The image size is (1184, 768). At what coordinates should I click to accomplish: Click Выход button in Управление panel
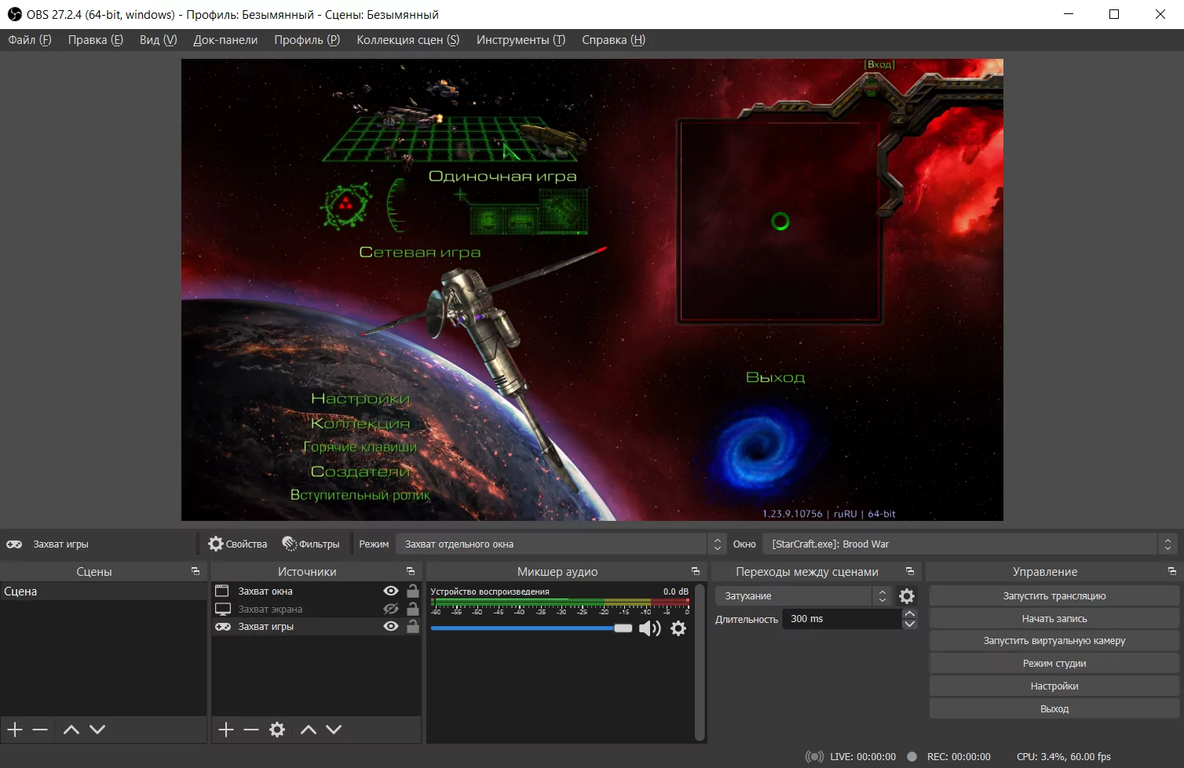[x=1054, y=709]
